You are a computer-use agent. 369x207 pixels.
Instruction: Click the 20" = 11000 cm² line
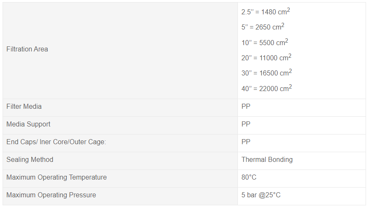point(266,58)
